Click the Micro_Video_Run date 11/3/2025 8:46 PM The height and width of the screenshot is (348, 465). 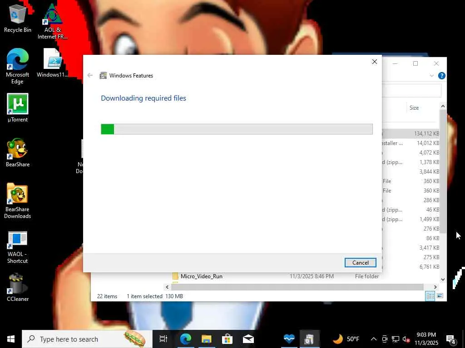click(312, 276)
